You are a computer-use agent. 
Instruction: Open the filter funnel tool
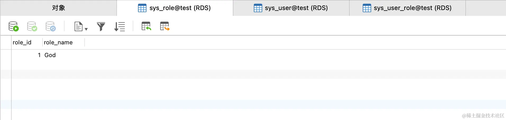(x=101, y=26)
